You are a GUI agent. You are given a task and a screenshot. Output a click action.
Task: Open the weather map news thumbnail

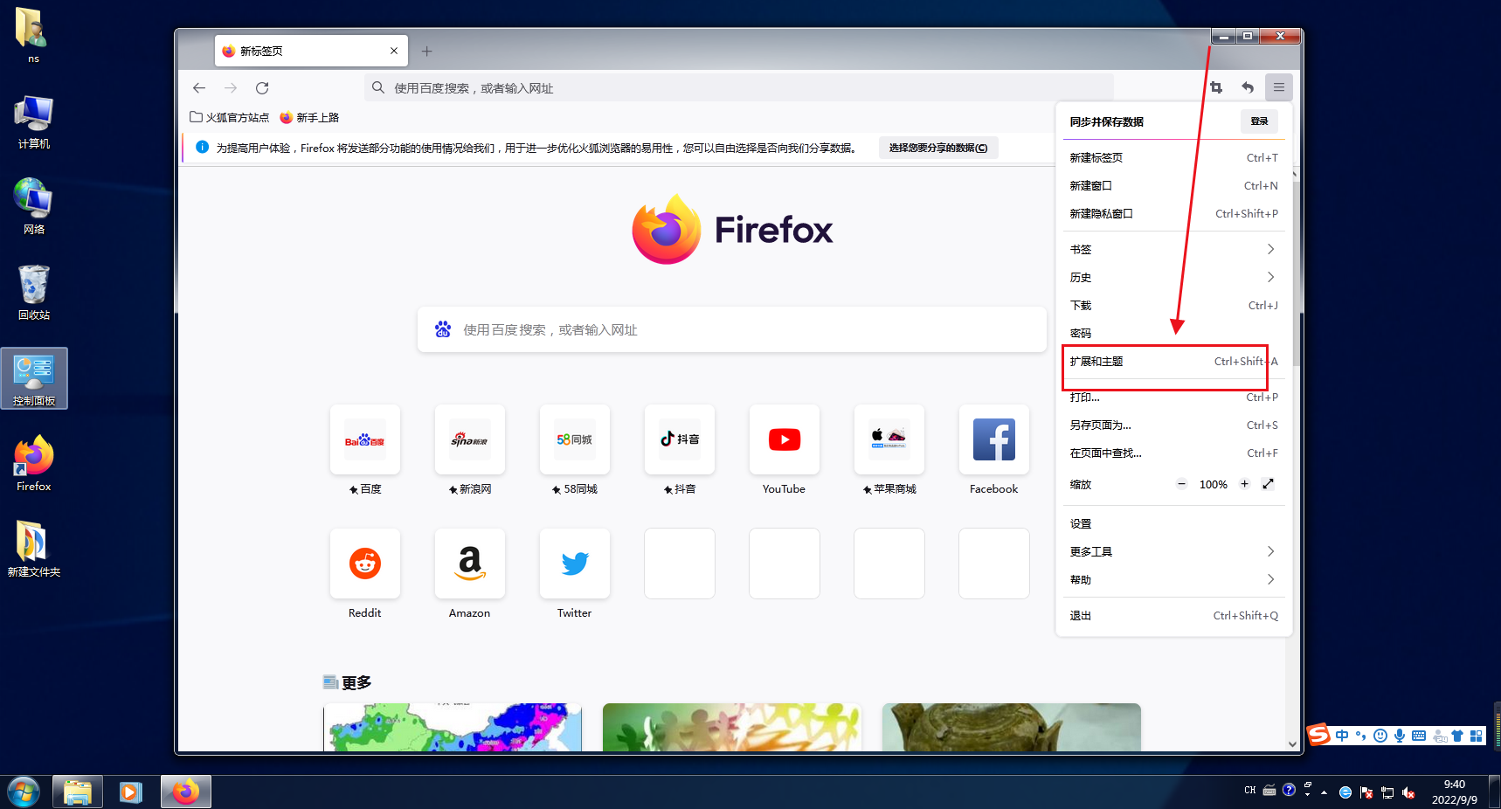tap(453, 727)
